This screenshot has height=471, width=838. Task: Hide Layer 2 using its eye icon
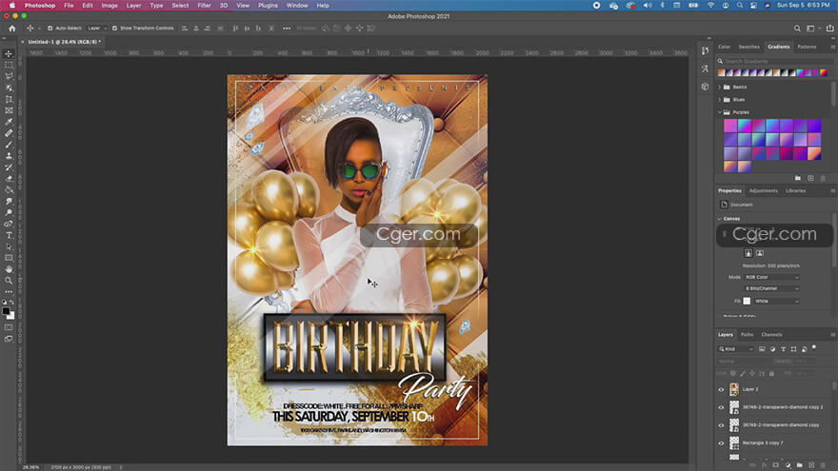(721, 389)
